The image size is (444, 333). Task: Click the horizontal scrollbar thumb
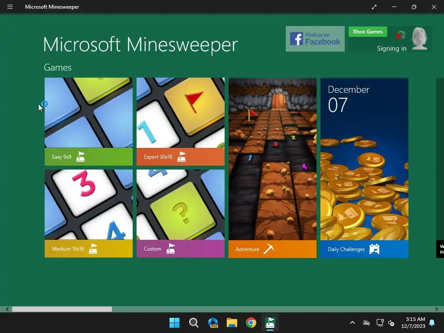pos(62,309)
